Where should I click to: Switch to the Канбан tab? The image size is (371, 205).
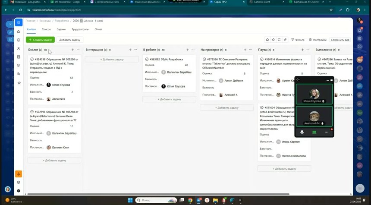tap(31, 29)
